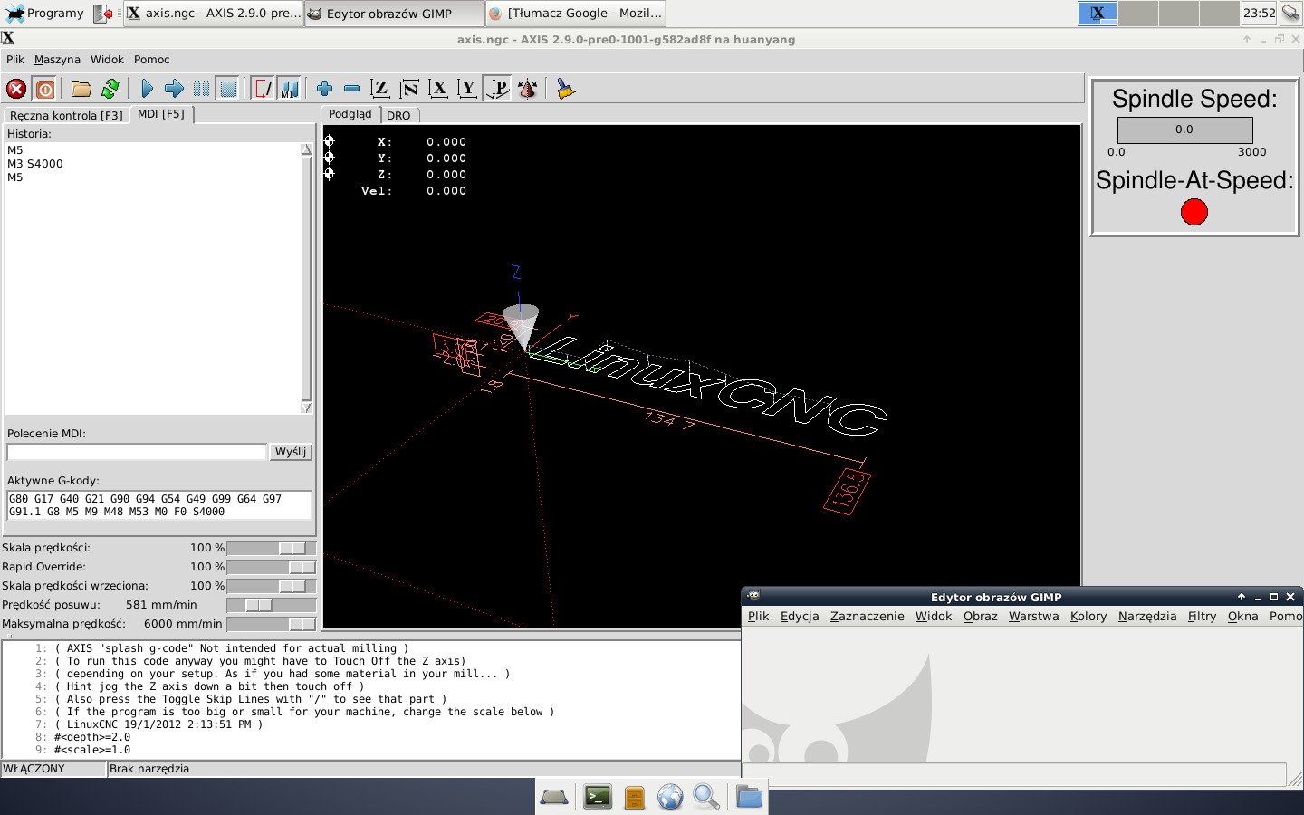Open the Plik menu in AXIS

point(15,60)
